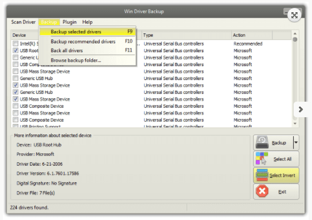
Task: Click the 224 drivers found status text
Action: coord(29,207)
